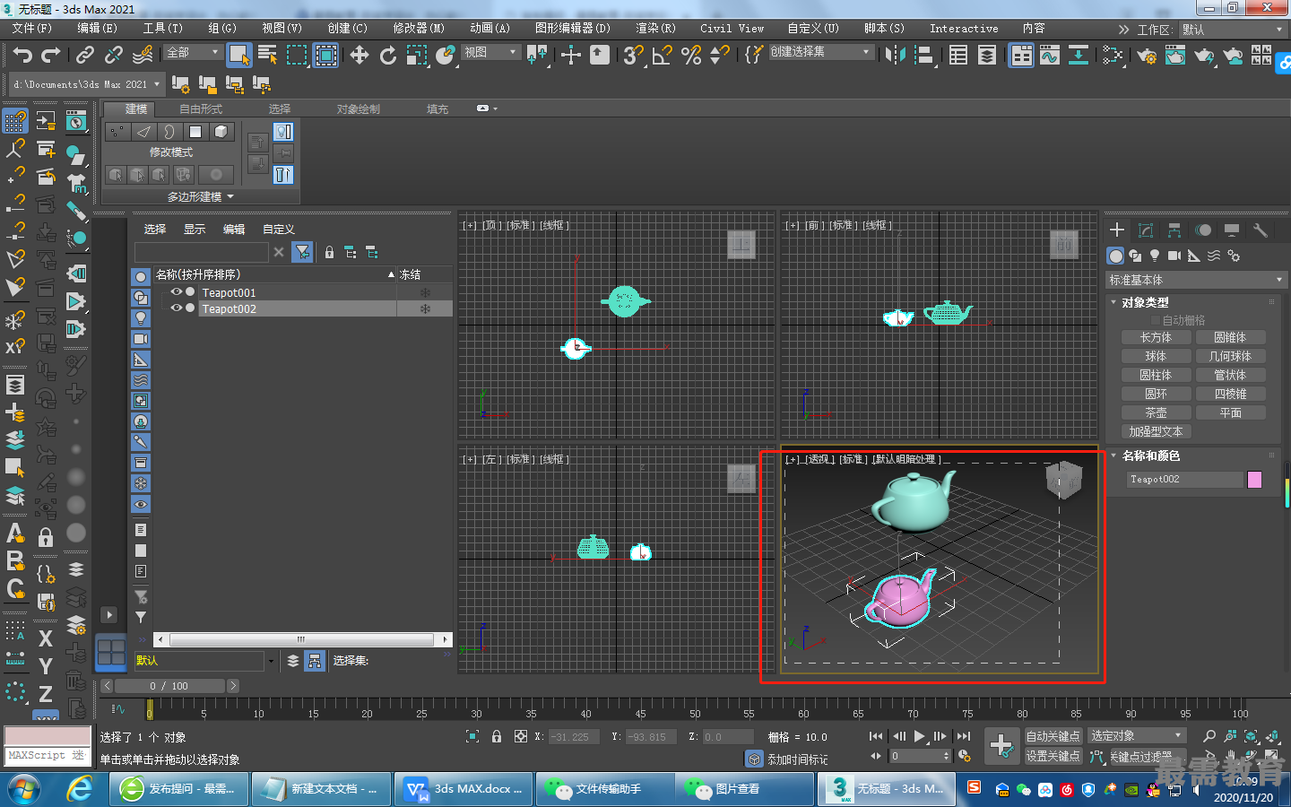The image size is (1291, 807).
Task: Select the Shapes category icon
Action: coord(1135,256)
